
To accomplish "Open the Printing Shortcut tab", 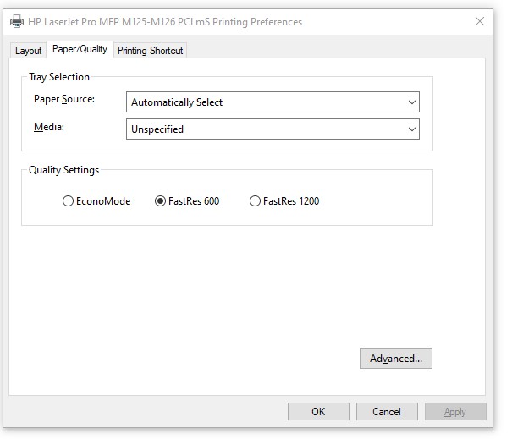I will [150, 51].
